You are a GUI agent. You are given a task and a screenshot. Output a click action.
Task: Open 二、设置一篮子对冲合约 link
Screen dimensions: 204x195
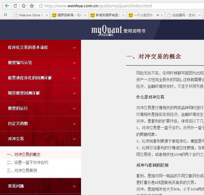[28, 162]
